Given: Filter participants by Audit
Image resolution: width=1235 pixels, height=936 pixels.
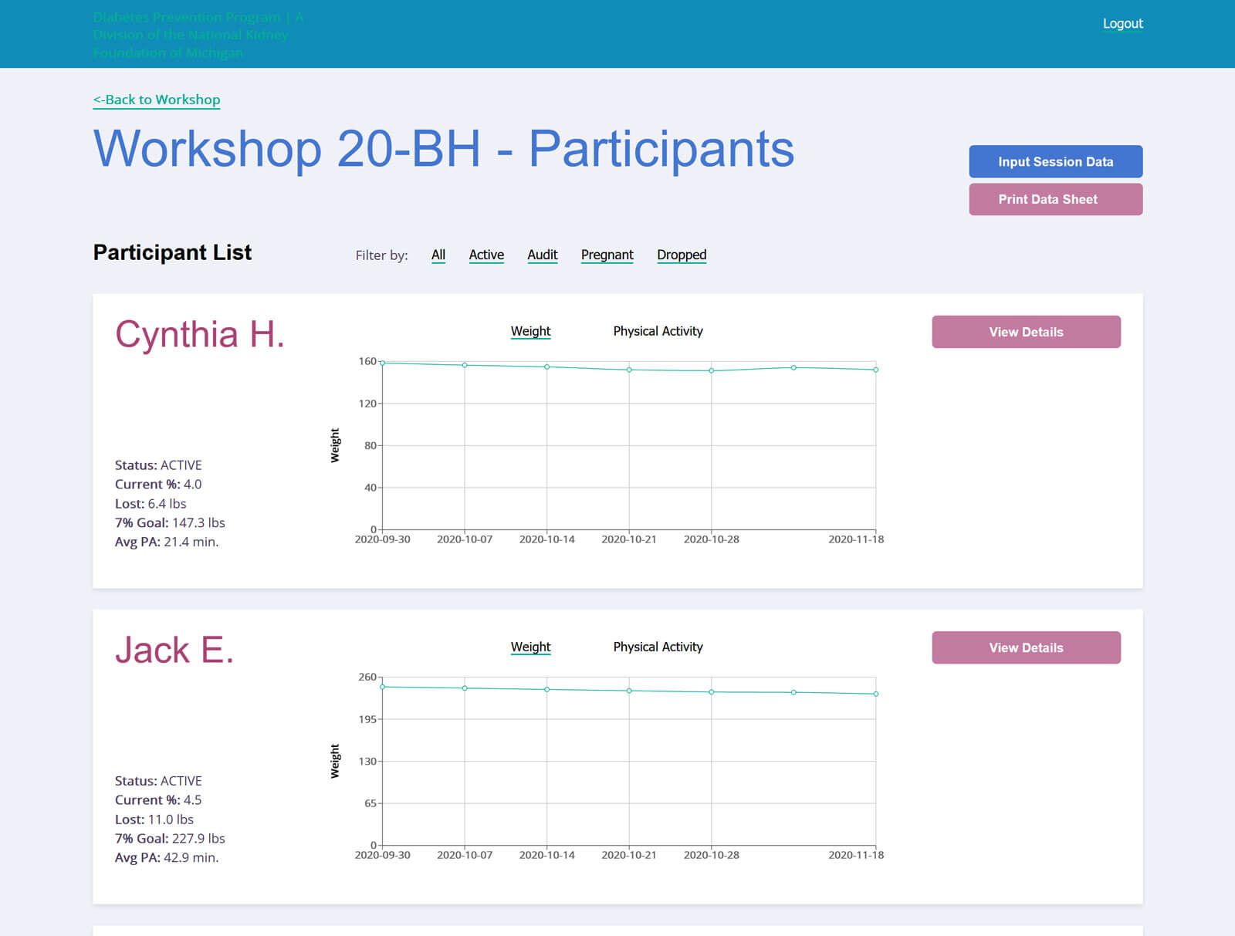Looking at the screenshot, I should click(542, 255).
